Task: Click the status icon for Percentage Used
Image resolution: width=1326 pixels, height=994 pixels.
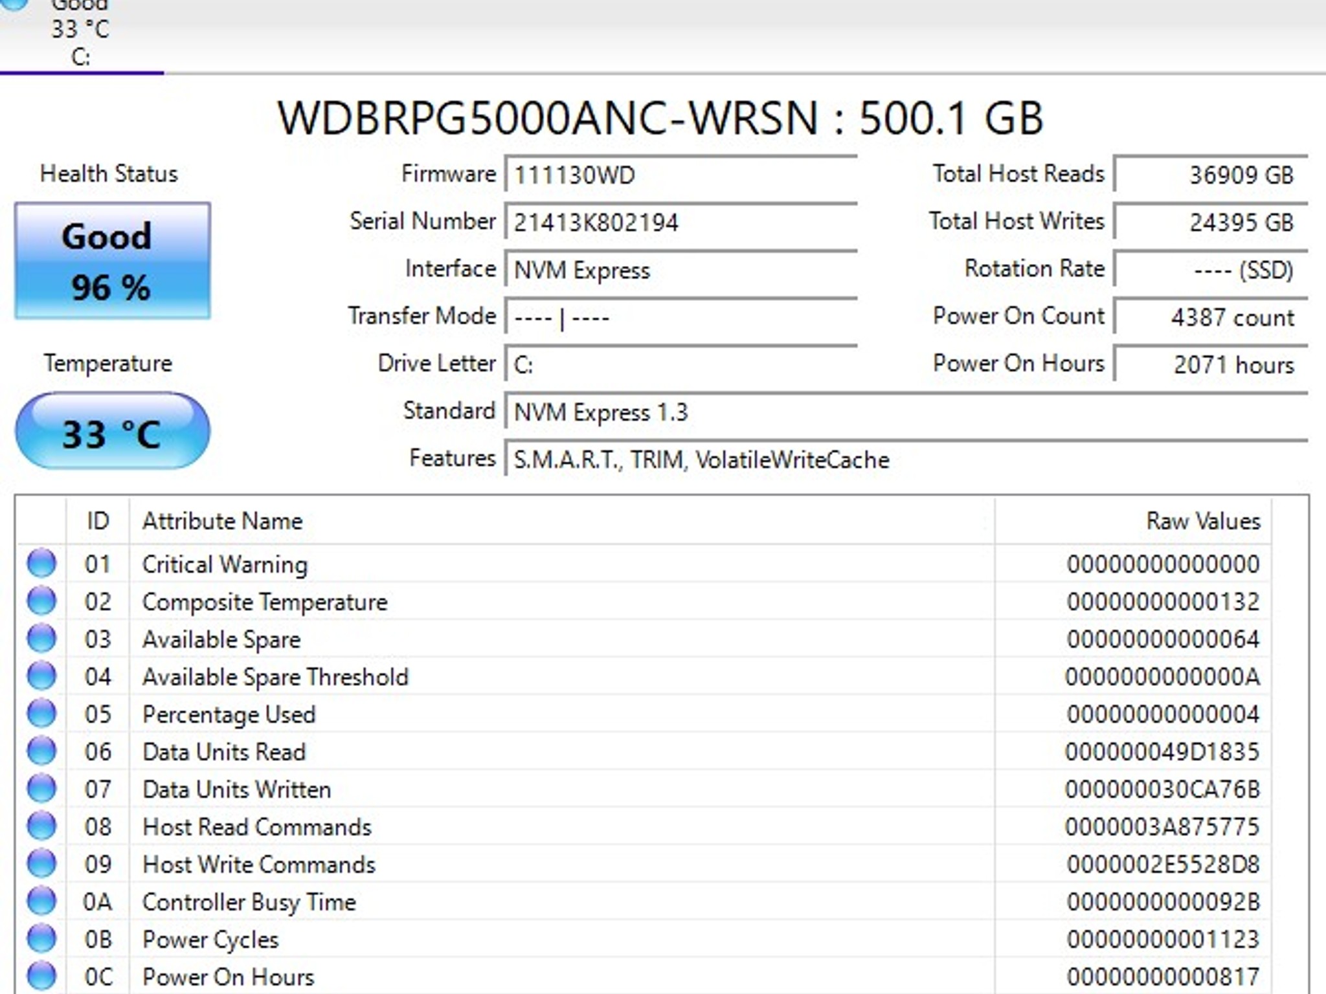Action: point(42,713)
